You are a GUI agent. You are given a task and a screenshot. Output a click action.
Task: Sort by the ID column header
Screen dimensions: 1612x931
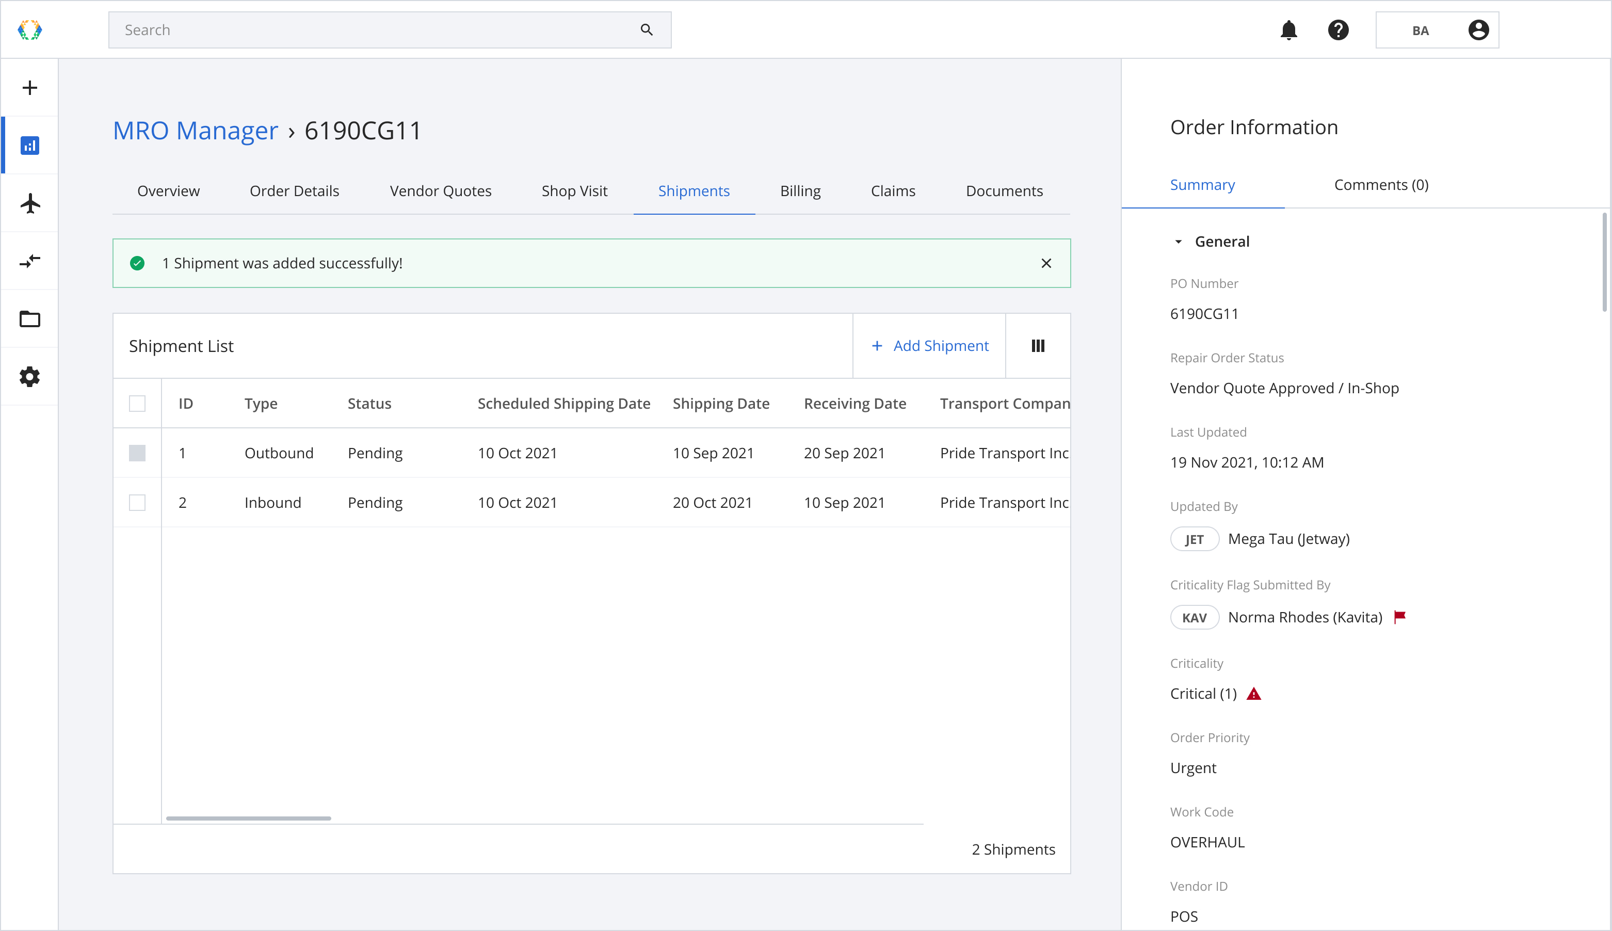185,404
